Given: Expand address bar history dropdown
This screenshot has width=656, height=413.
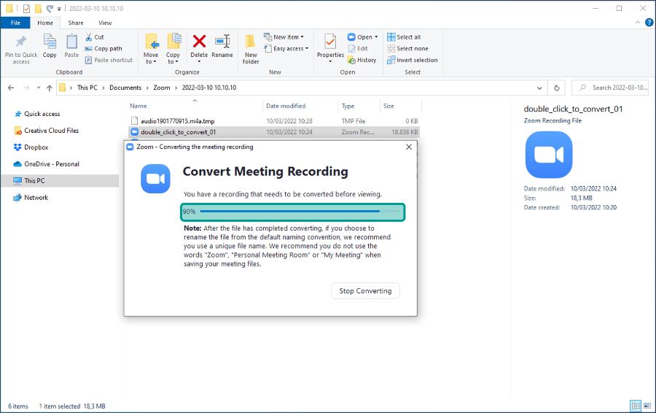Looking at the screenshot, I should tap(539, 88).
